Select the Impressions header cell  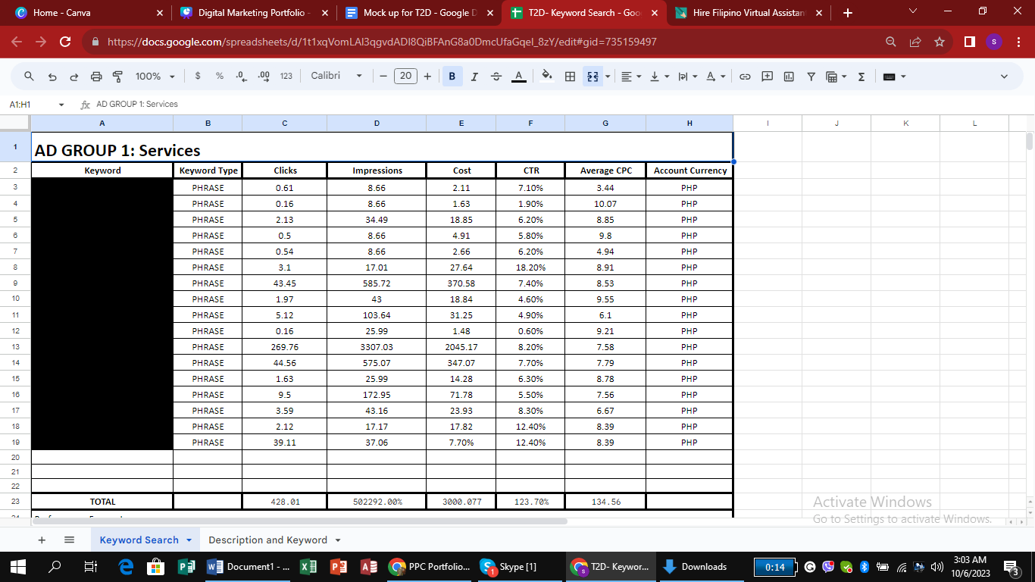(377, 171)
